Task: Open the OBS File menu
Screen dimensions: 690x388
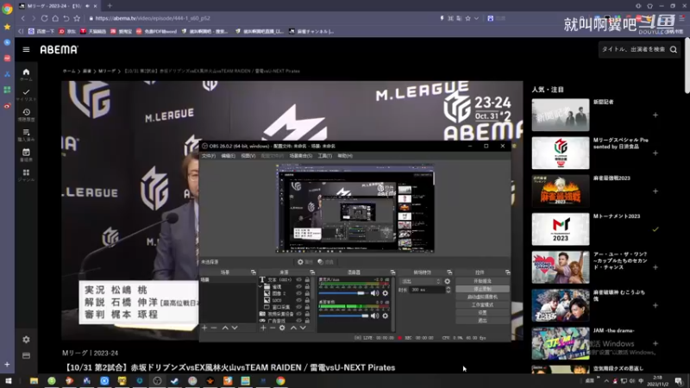Action: click(209, 156)
